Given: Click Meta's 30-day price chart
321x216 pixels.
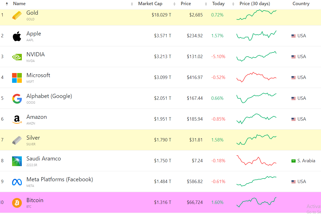Looking at the screenshot, I should pyautogui.click(x=256, y=181).
